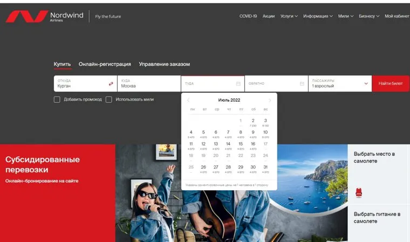Expand the Пассажиры dropdown
410x242 pixels.
(x=366, y=84)
